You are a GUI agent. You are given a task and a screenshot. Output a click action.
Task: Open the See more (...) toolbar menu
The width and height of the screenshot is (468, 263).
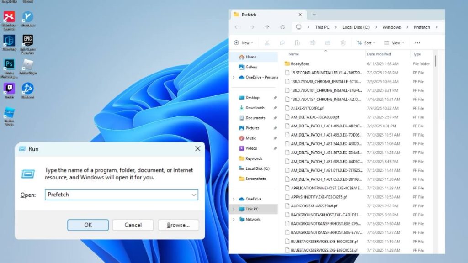coord(417,42)
